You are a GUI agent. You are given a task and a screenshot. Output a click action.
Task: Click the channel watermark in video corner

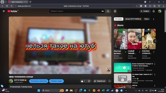pos(108,69)
